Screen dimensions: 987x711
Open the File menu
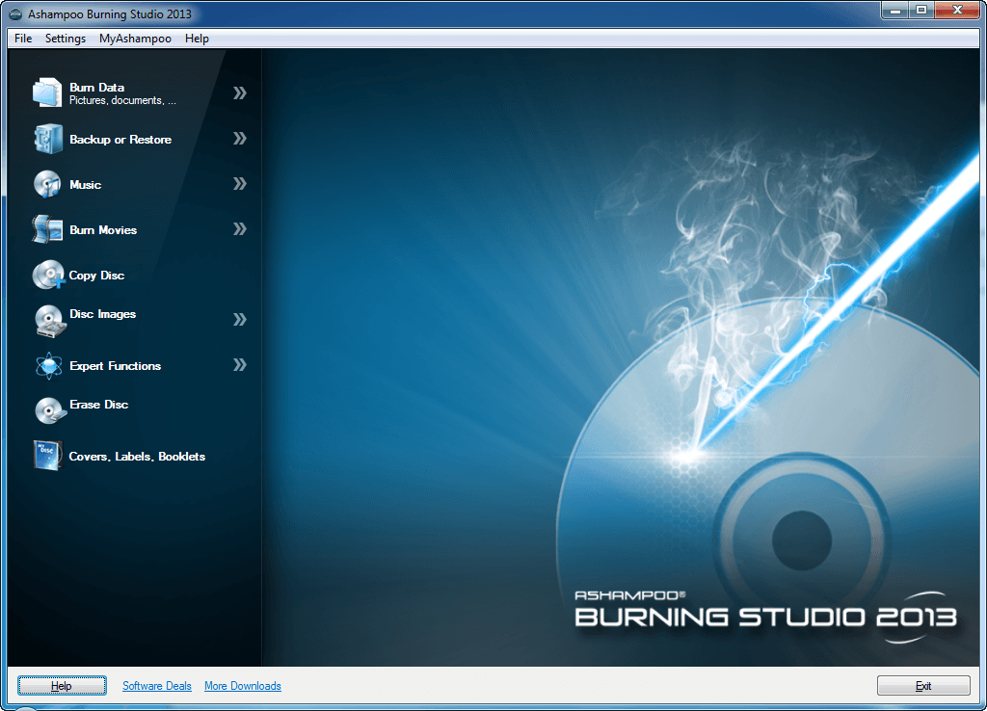23,39
